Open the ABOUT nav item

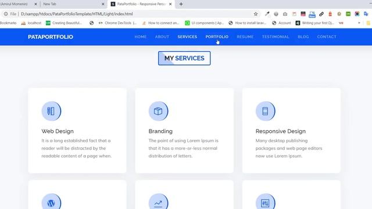click(162, 37)
